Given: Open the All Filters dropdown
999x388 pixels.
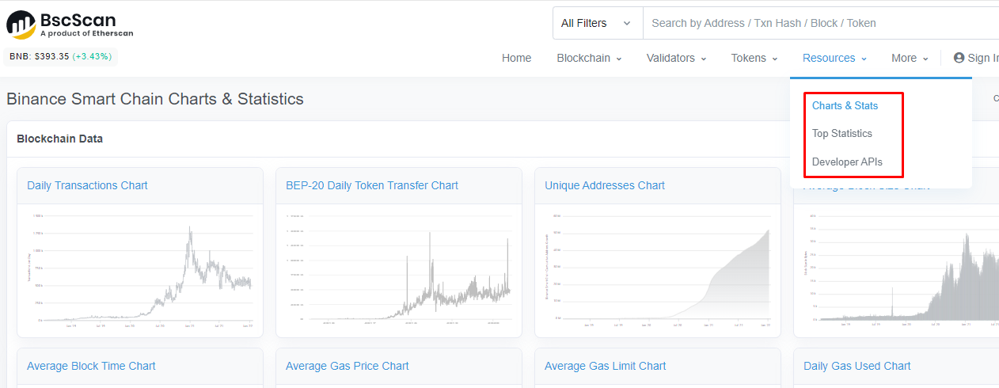Looking at the screenshot, I should point(598,23).
